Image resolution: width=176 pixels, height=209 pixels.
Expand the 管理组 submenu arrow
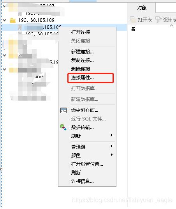112,146
